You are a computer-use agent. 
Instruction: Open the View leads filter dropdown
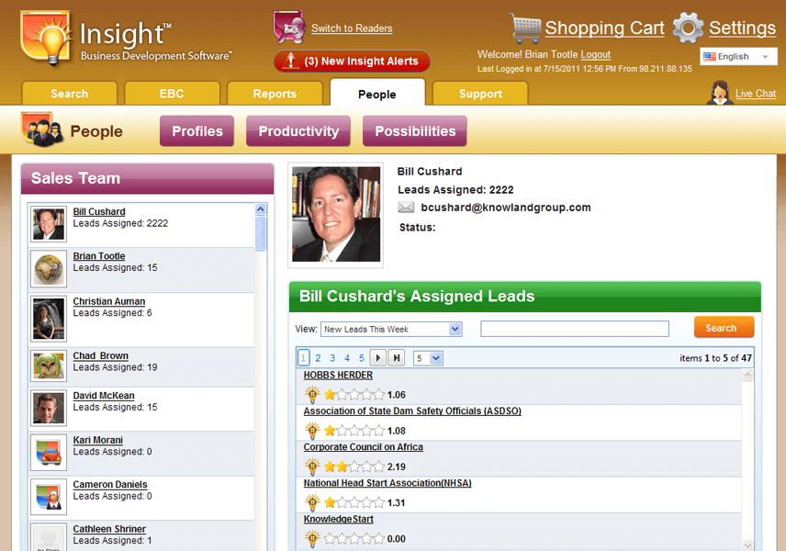(391, 330)
